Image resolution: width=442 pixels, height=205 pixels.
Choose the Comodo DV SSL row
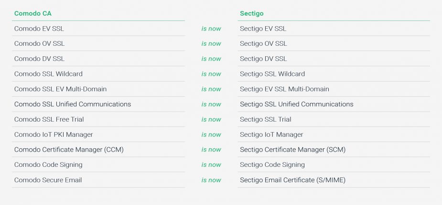39,59
